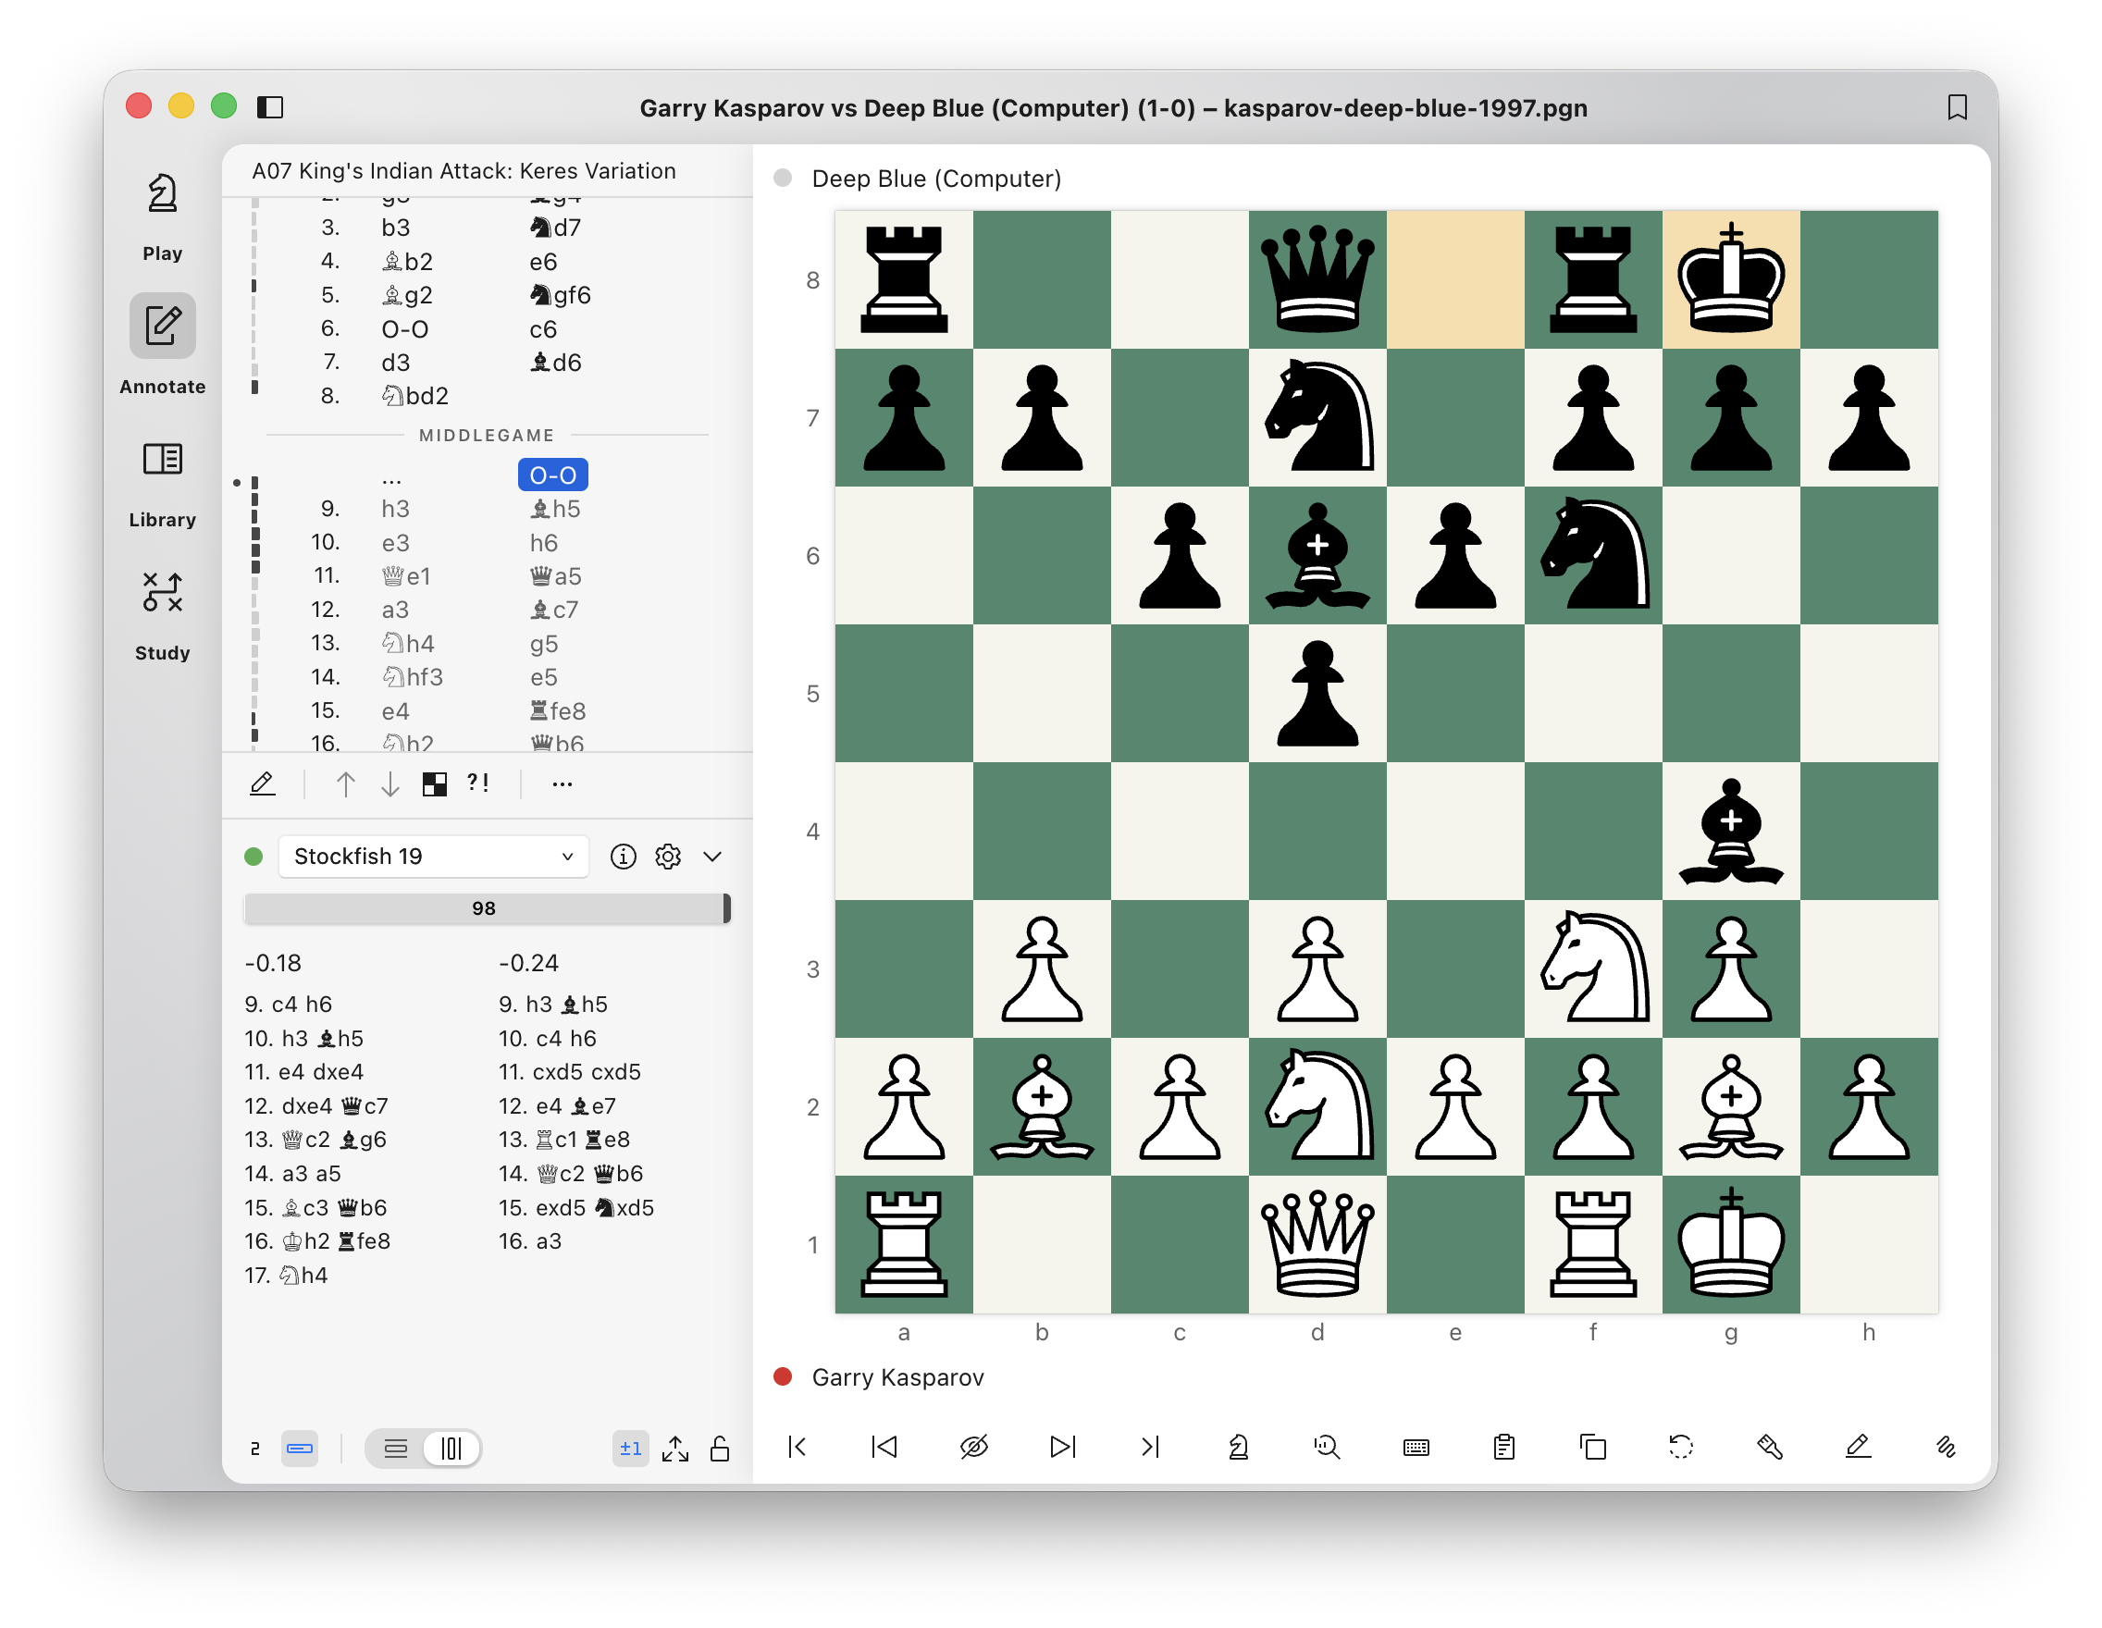Open engine settings gear
This screenshot has height=1628, width=2102.
coord(668,857)
